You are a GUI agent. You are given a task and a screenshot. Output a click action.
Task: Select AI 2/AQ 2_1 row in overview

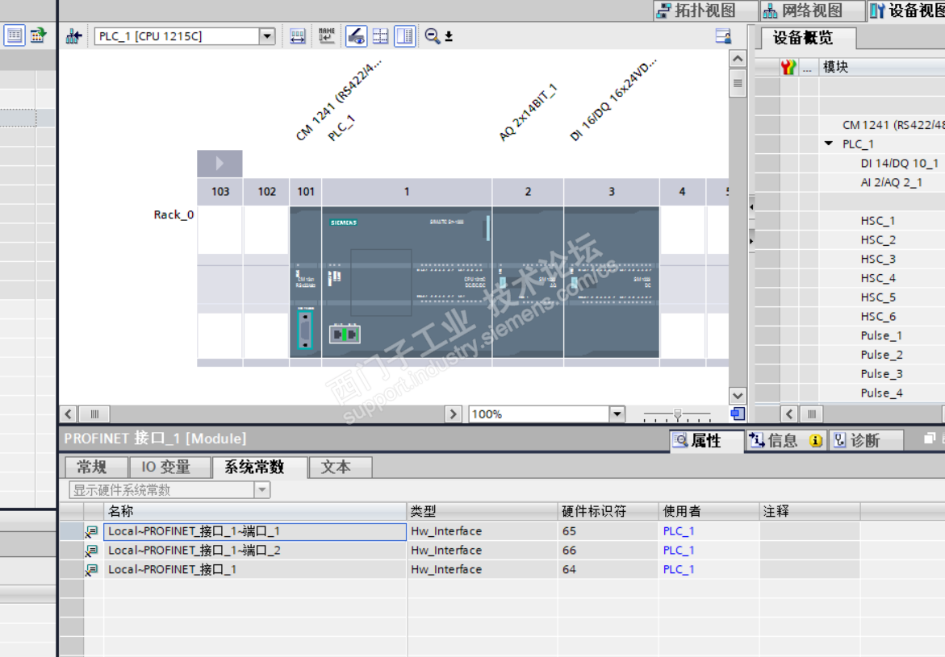[x=892, y=182]
